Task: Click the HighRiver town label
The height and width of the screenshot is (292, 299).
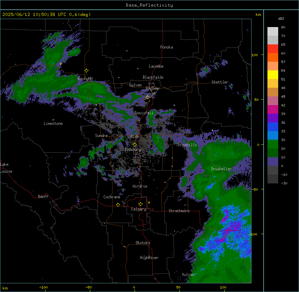Action: (x=149, y=258)
